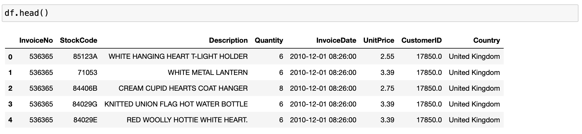
Task: Click the unit price 2.75 cell
Action: [387, 88]
